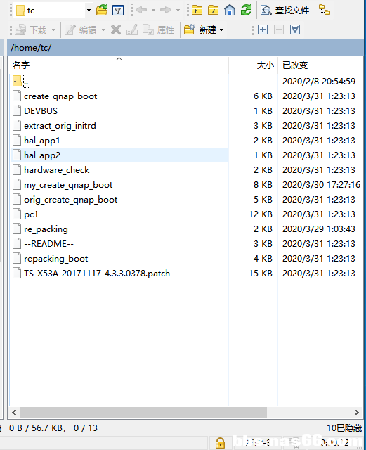The height and width of the screenshot is (450, 366).
Task: Go forward with the right arrow
Action: tap(166, 10)
